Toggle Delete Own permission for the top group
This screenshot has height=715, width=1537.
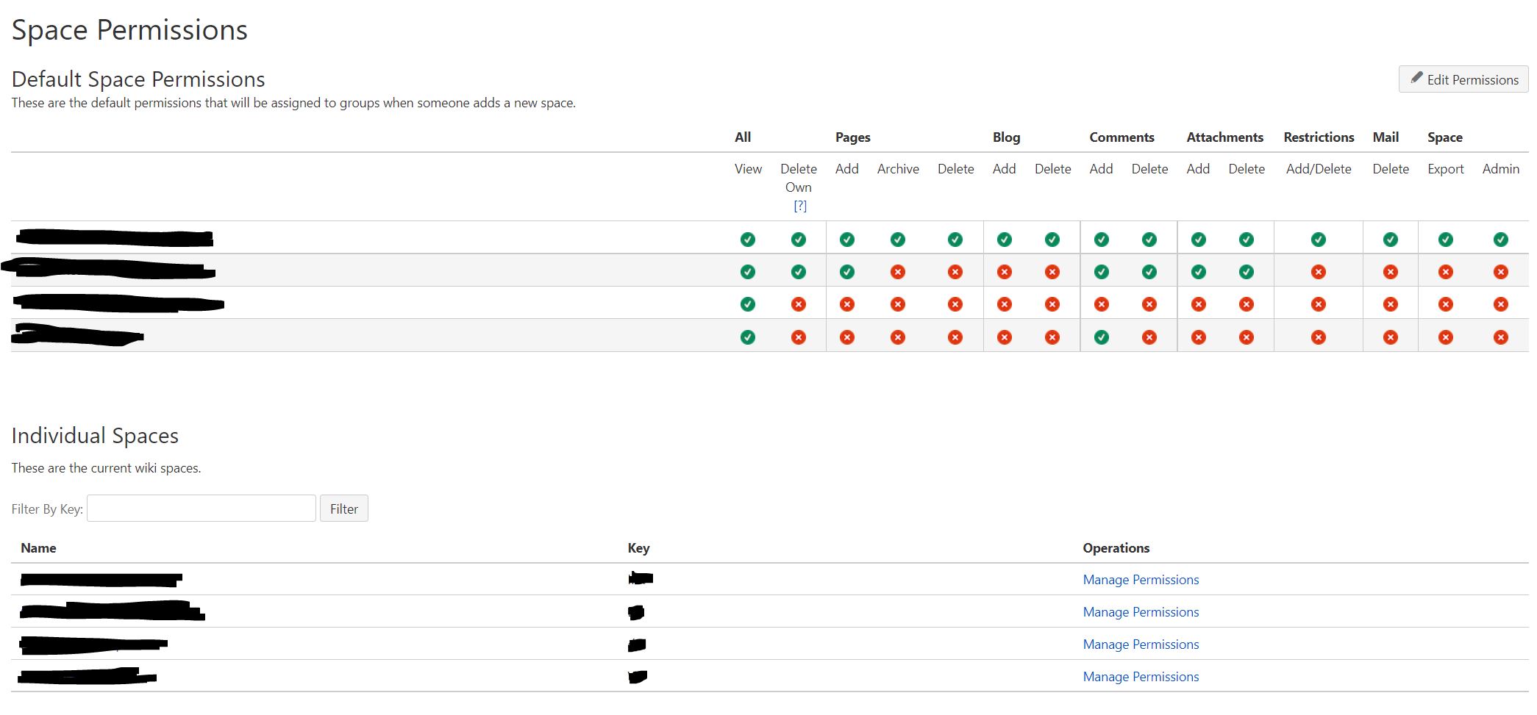tap(799, 238)
